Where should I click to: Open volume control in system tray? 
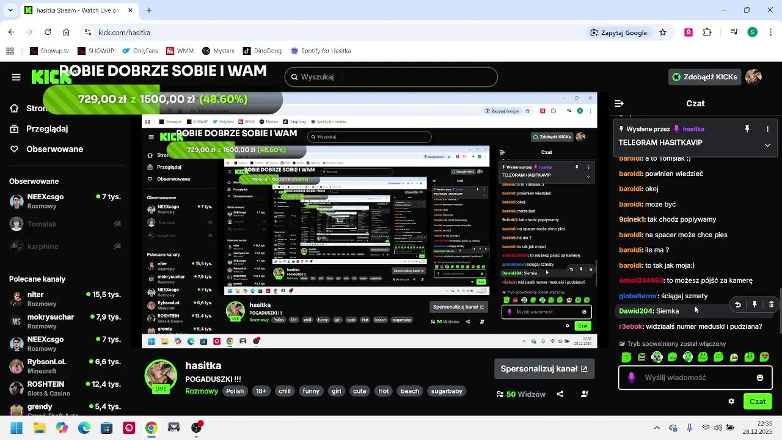click(718, 428)
